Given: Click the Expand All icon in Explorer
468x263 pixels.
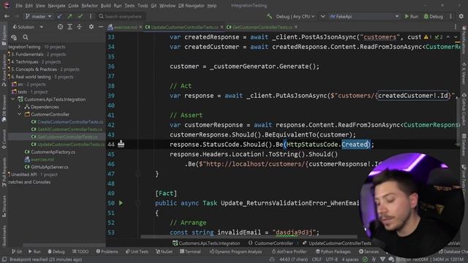Looking at the screenshot, I should point(69,27).
